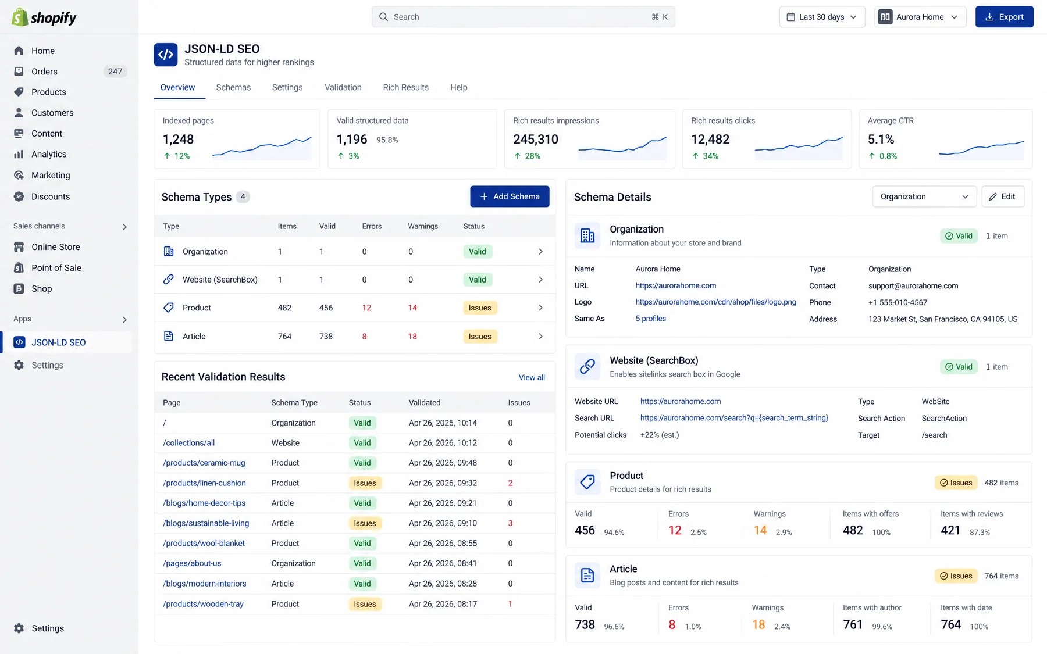Open View all validation results
1047x654 pixels.
532,377
